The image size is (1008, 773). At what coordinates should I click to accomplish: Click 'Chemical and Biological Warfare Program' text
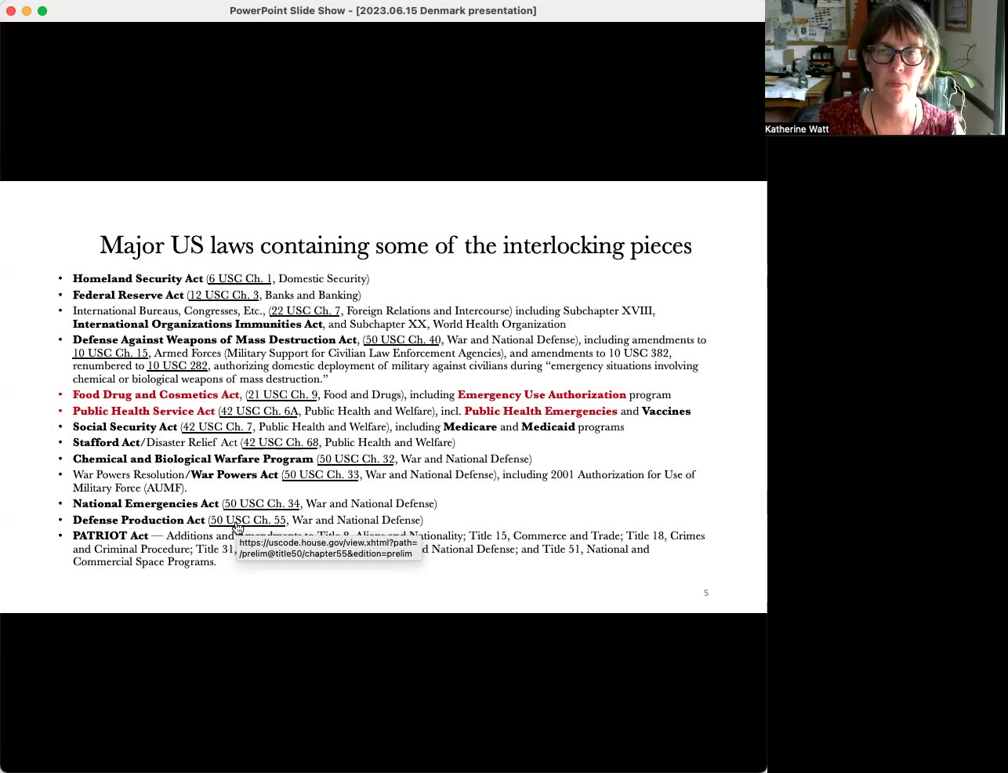(193, 459)
